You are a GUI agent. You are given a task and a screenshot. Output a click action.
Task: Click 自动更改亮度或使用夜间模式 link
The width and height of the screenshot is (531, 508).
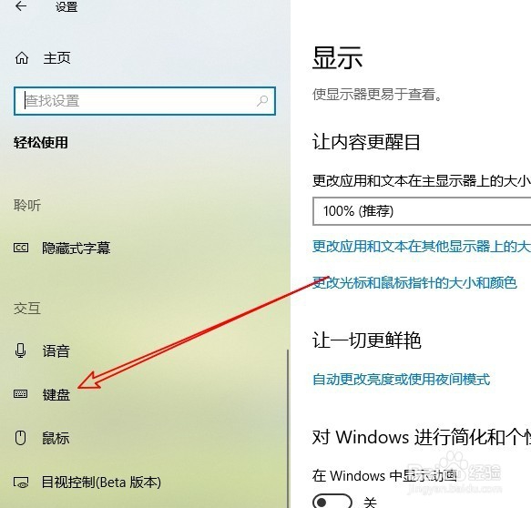pos(401,379)
